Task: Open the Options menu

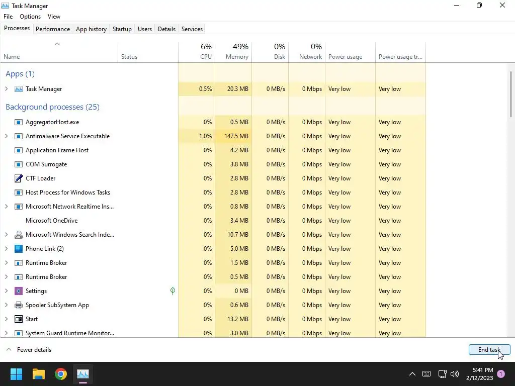Action: pos(30,17)
